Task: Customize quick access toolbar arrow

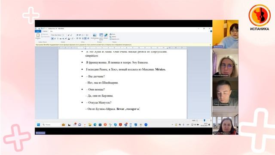Action: tap(46, 28)
